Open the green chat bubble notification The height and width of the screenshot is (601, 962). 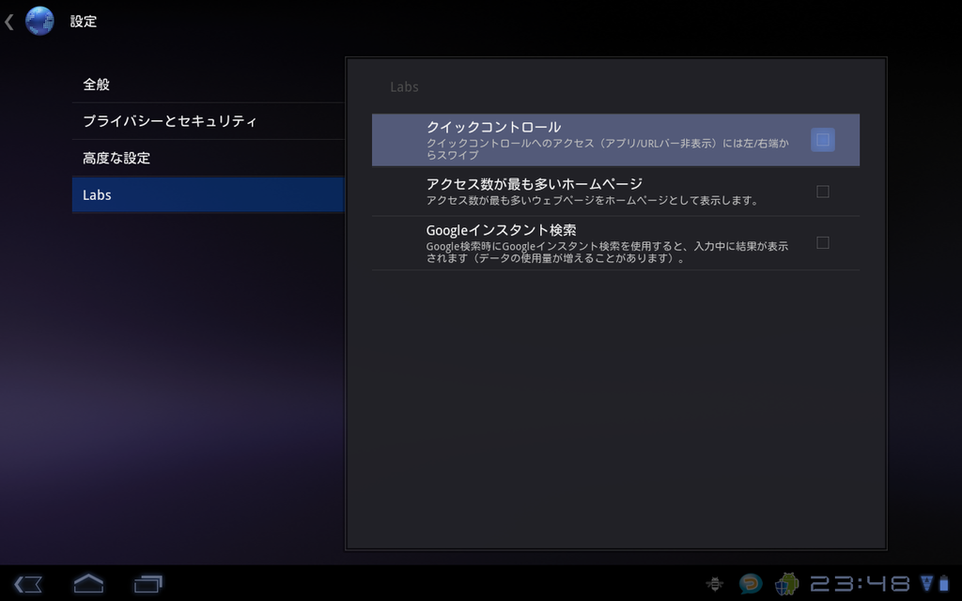click(x=751, y=584)
